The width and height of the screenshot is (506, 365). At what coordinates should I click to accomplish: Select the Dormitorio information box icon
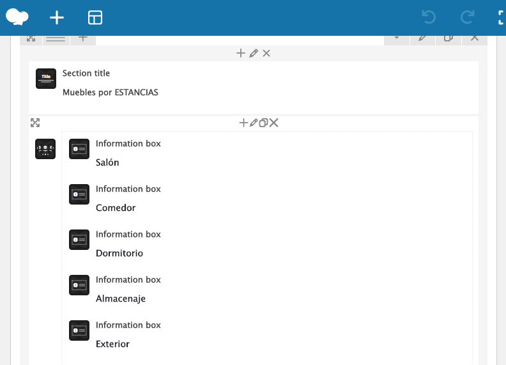pos(79,240)
